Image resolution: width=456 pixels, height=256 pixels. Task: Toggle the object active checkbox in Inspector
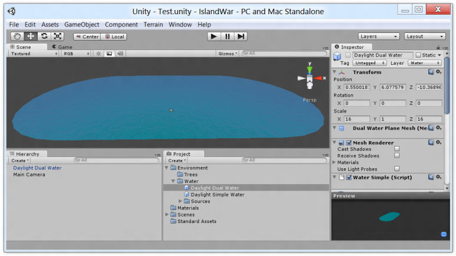(348, 55)
